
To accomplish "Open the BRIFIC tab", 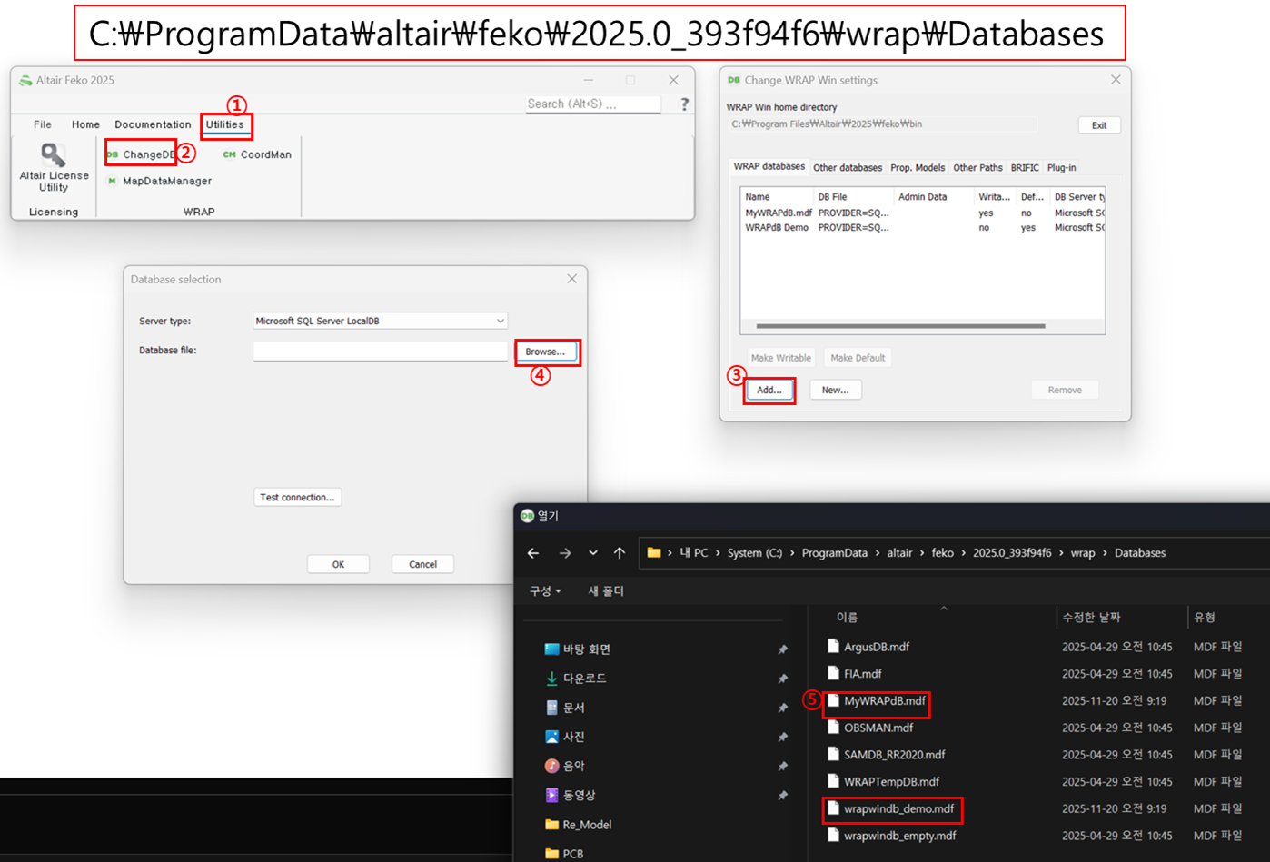I will [1025, 168].
